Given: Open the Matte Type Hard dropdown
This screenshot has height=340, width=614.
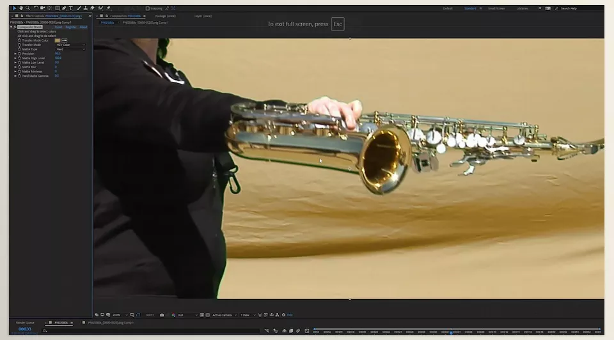Looking at the screenshot, I should [x=70, y=49].
